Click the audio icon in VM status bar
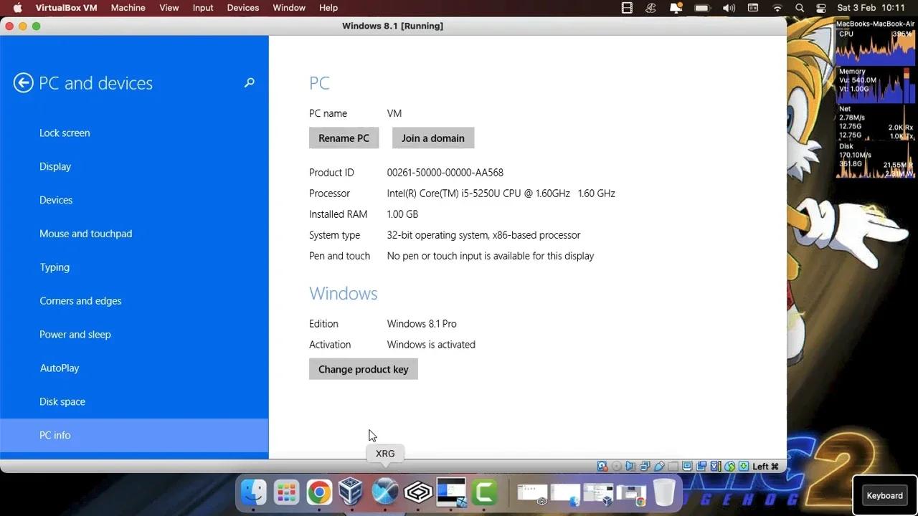The width and height of the screenshot is (918, 516). tap(629, 466)
